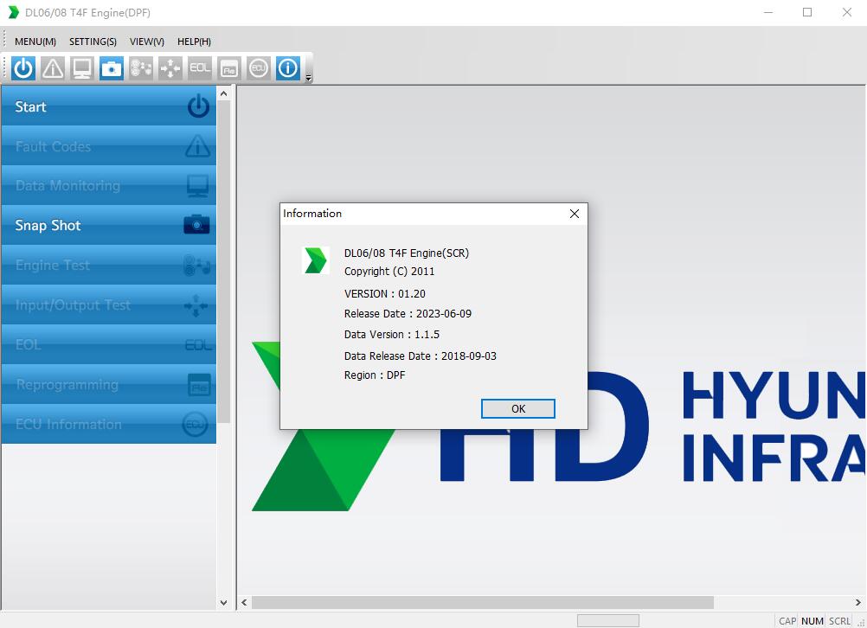Image resolution: width=867 pixels, height=628 pixels.
Task: Click the Fault Codes warning toolbar icon
Action: (x=53, y=68)
